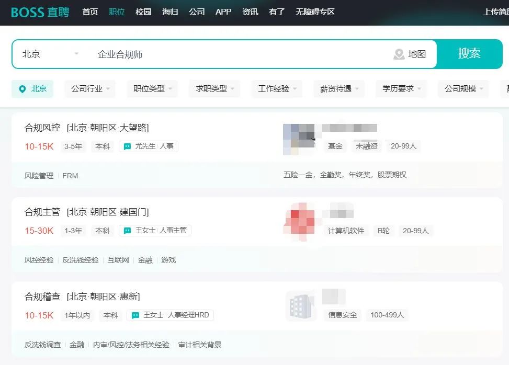Click chat icon next to 尤先生 人事

click(127, 146)
